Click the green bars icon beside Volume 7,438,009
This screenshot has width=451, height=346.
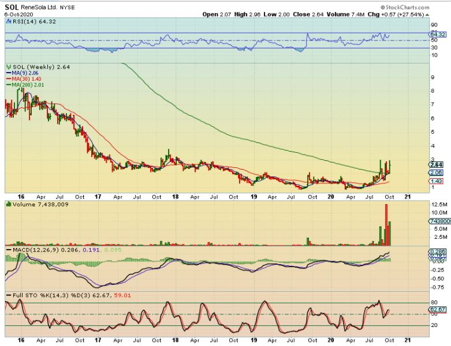click(x=8, y=205)
